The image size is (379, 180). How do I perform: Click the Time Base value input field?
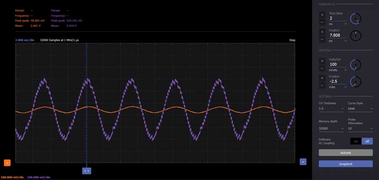tap(338, 18)
